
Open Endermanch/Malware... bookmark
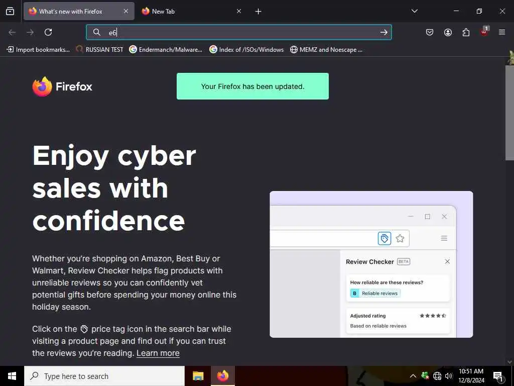pos(166,50)
